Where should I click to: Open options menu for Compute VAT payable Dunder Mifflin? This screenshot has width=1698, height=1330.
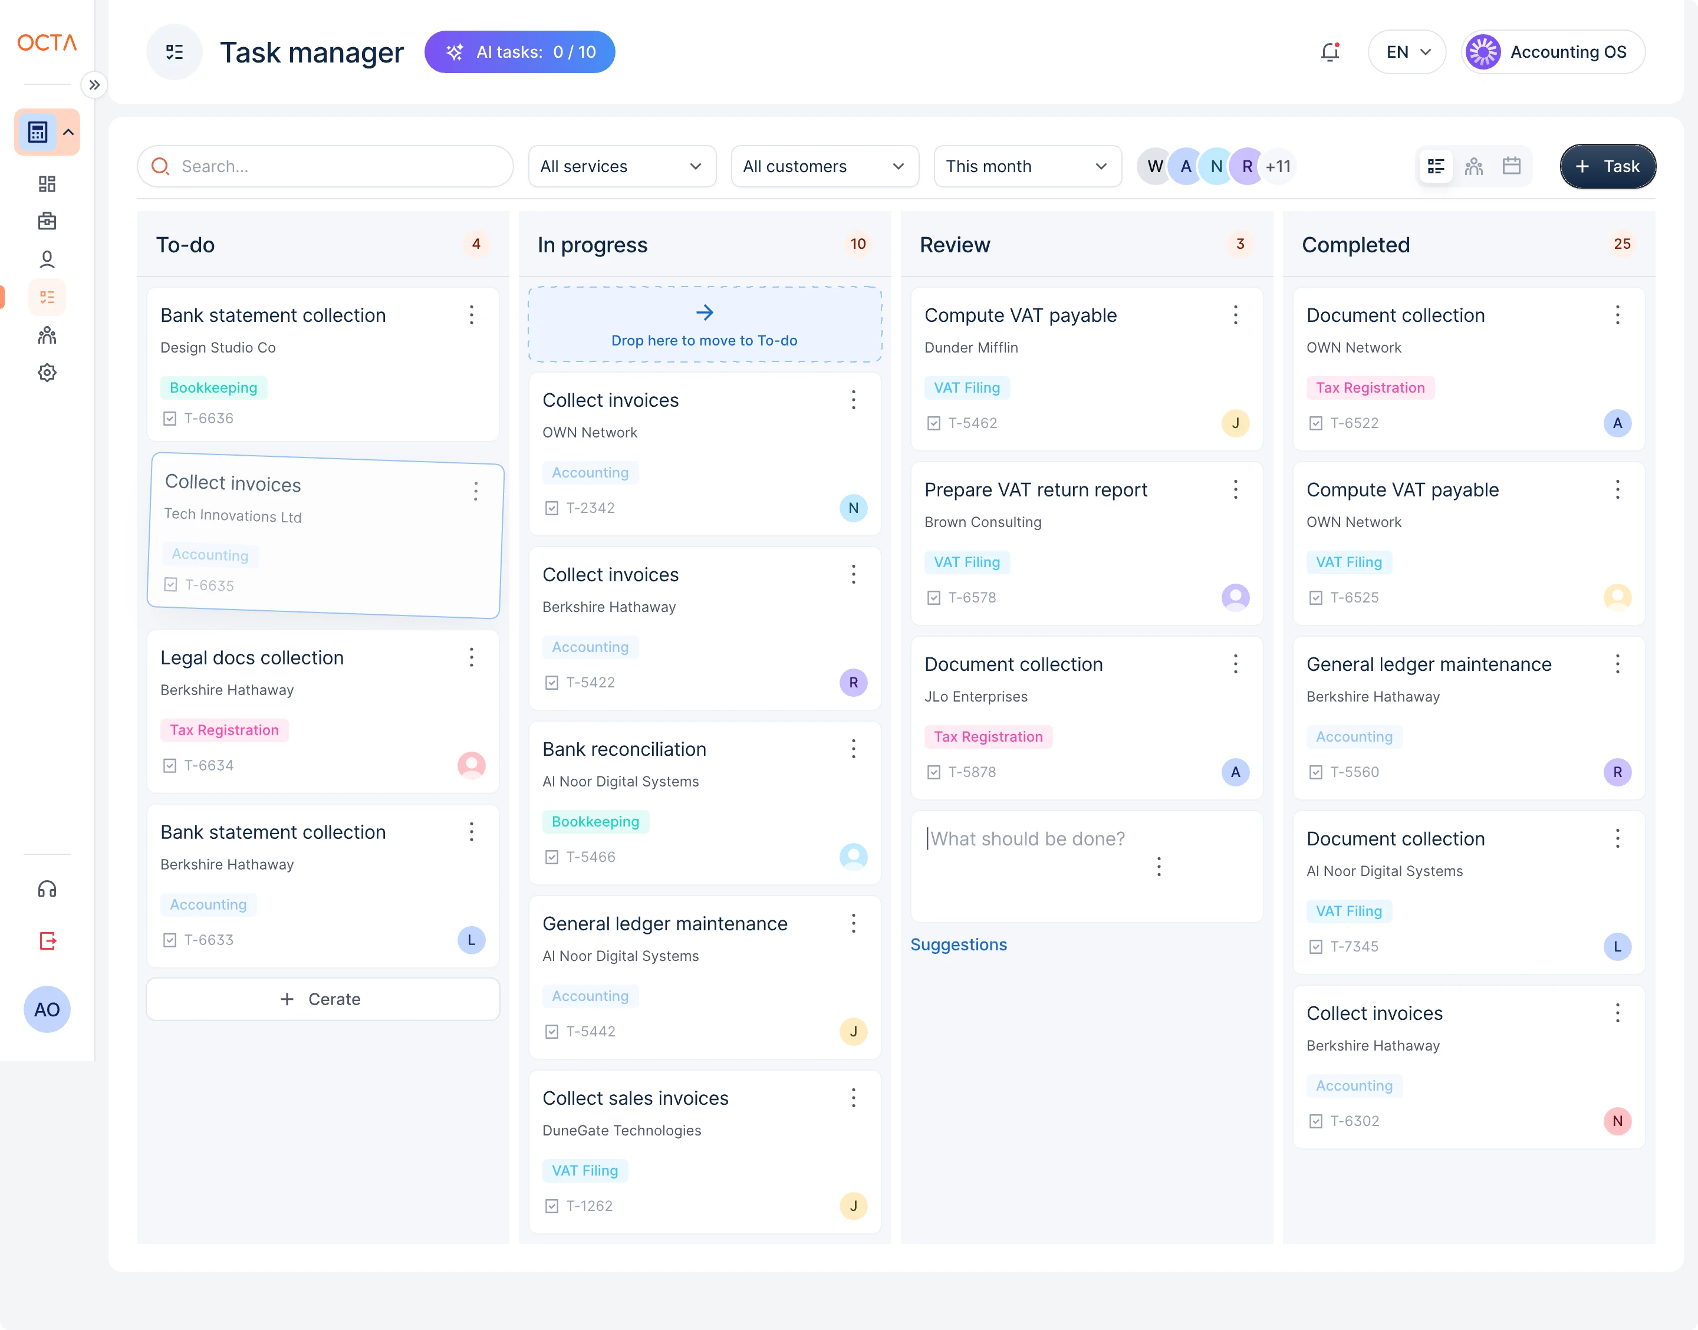point(1236,315)
